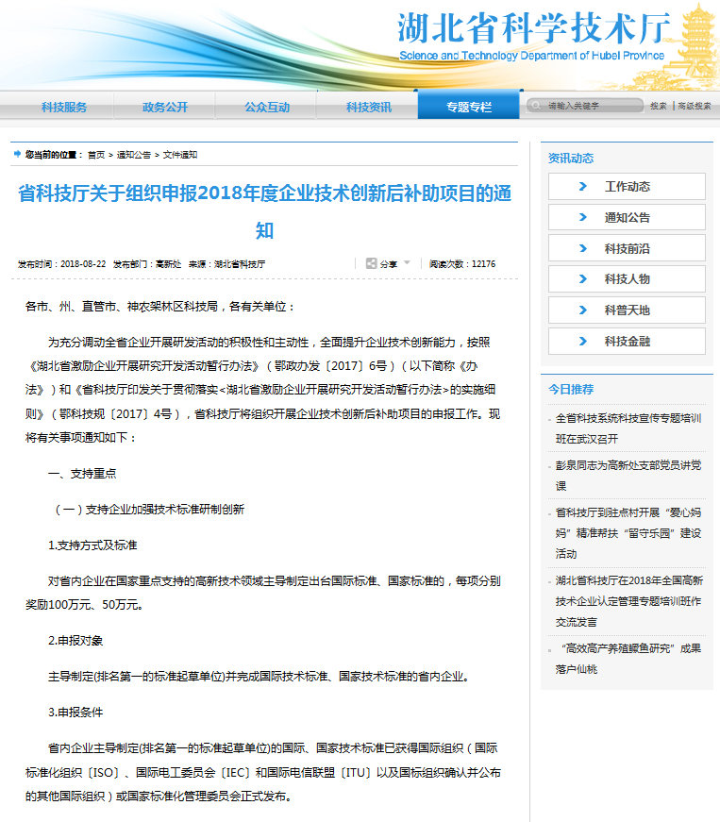Image resolution: width=720 pixels, height=822 pixels.
Task: Click the chevron beside 工作动态
Action: coord(583,186)
